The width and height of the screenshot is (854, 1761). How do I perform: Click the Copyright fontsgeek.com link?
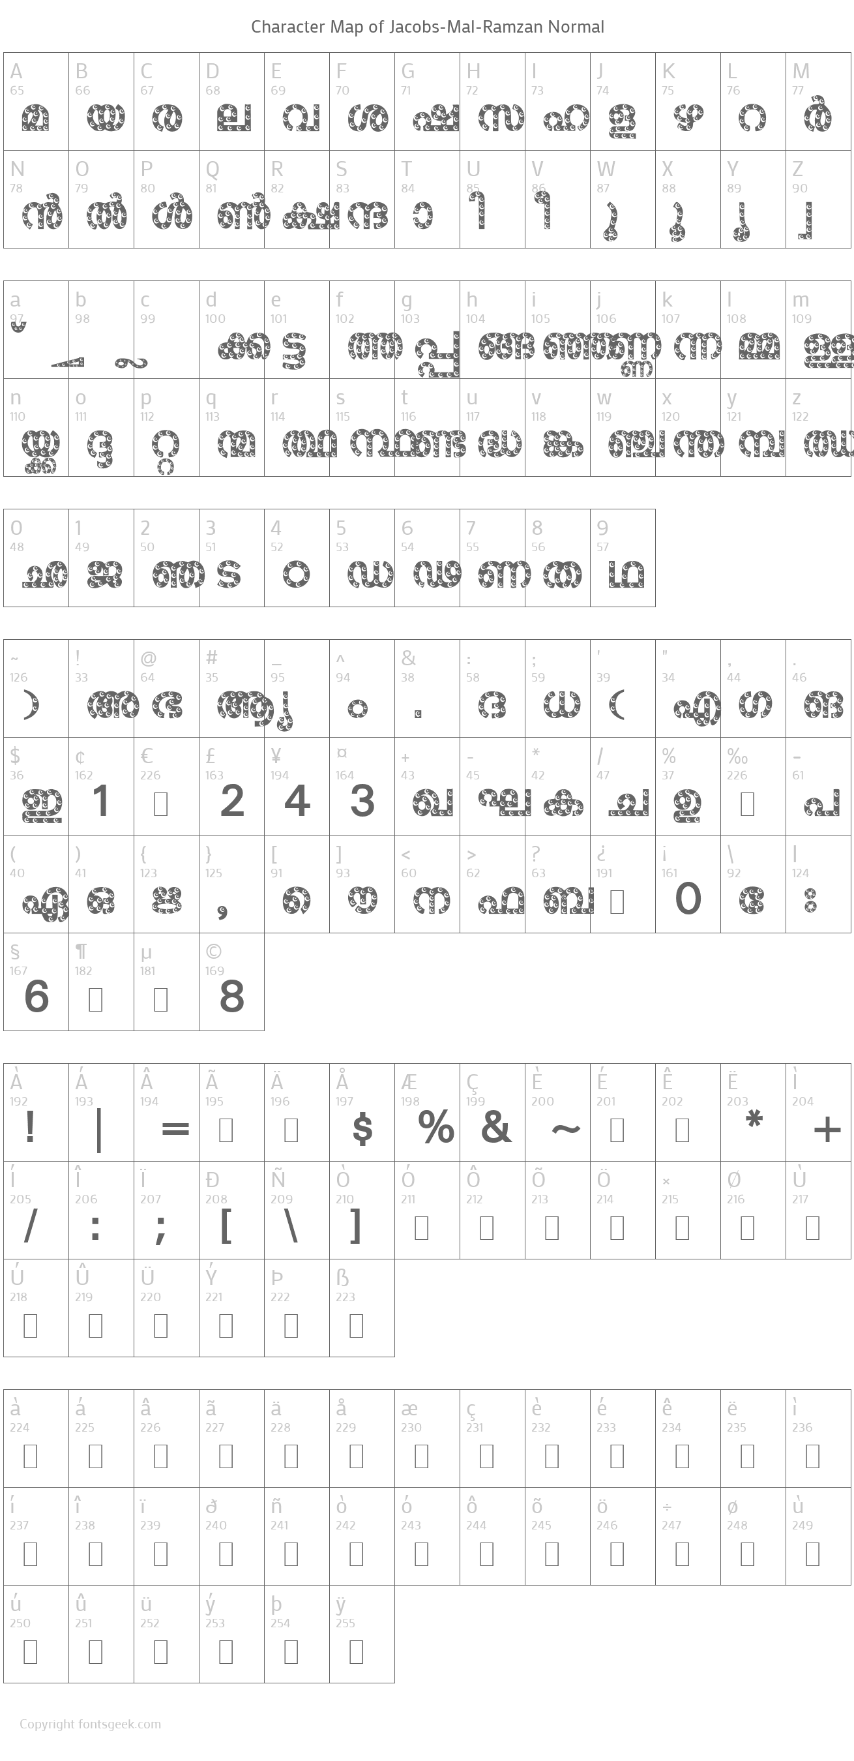(x=90, y=1724)
